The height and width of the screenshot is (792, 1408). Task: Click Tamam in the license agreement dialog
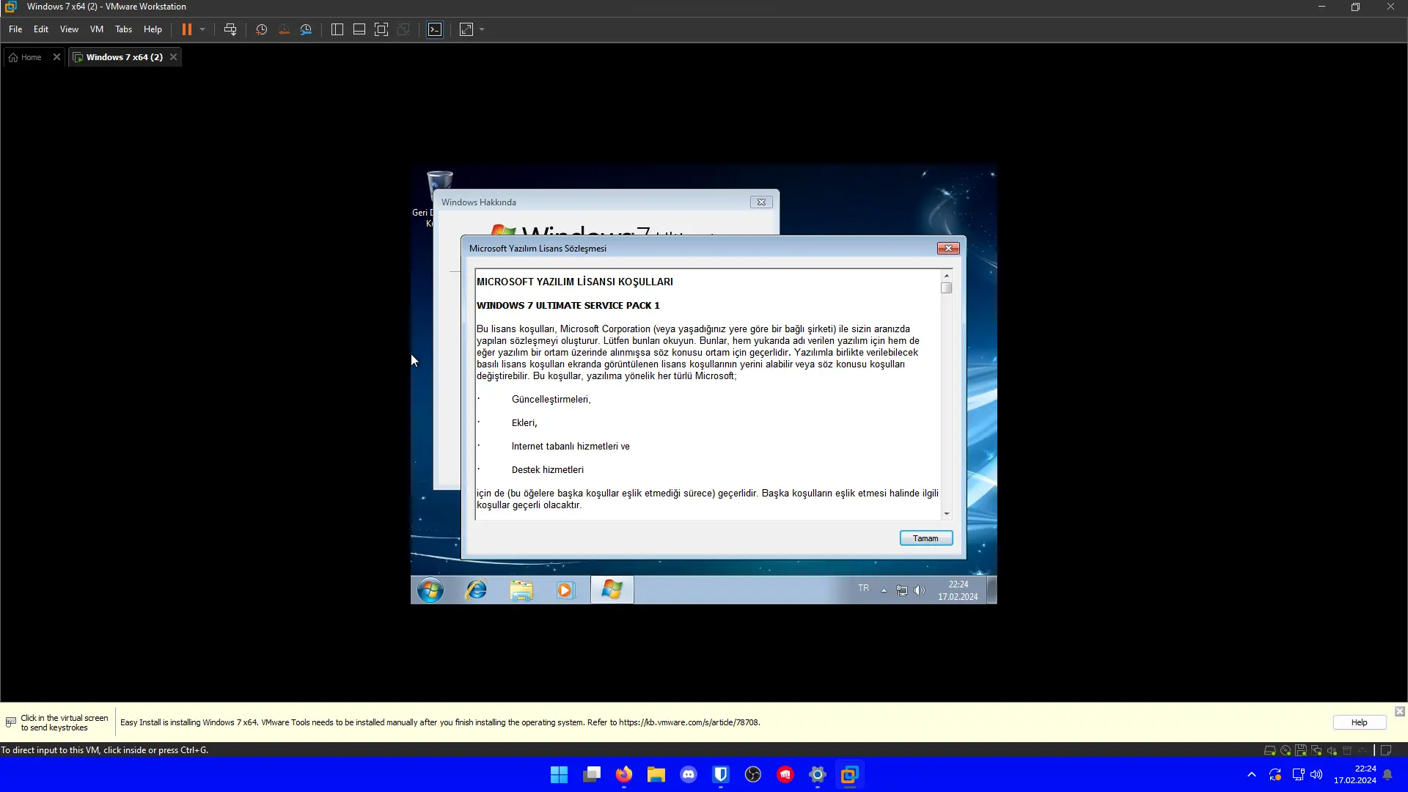tap(926, 538)
